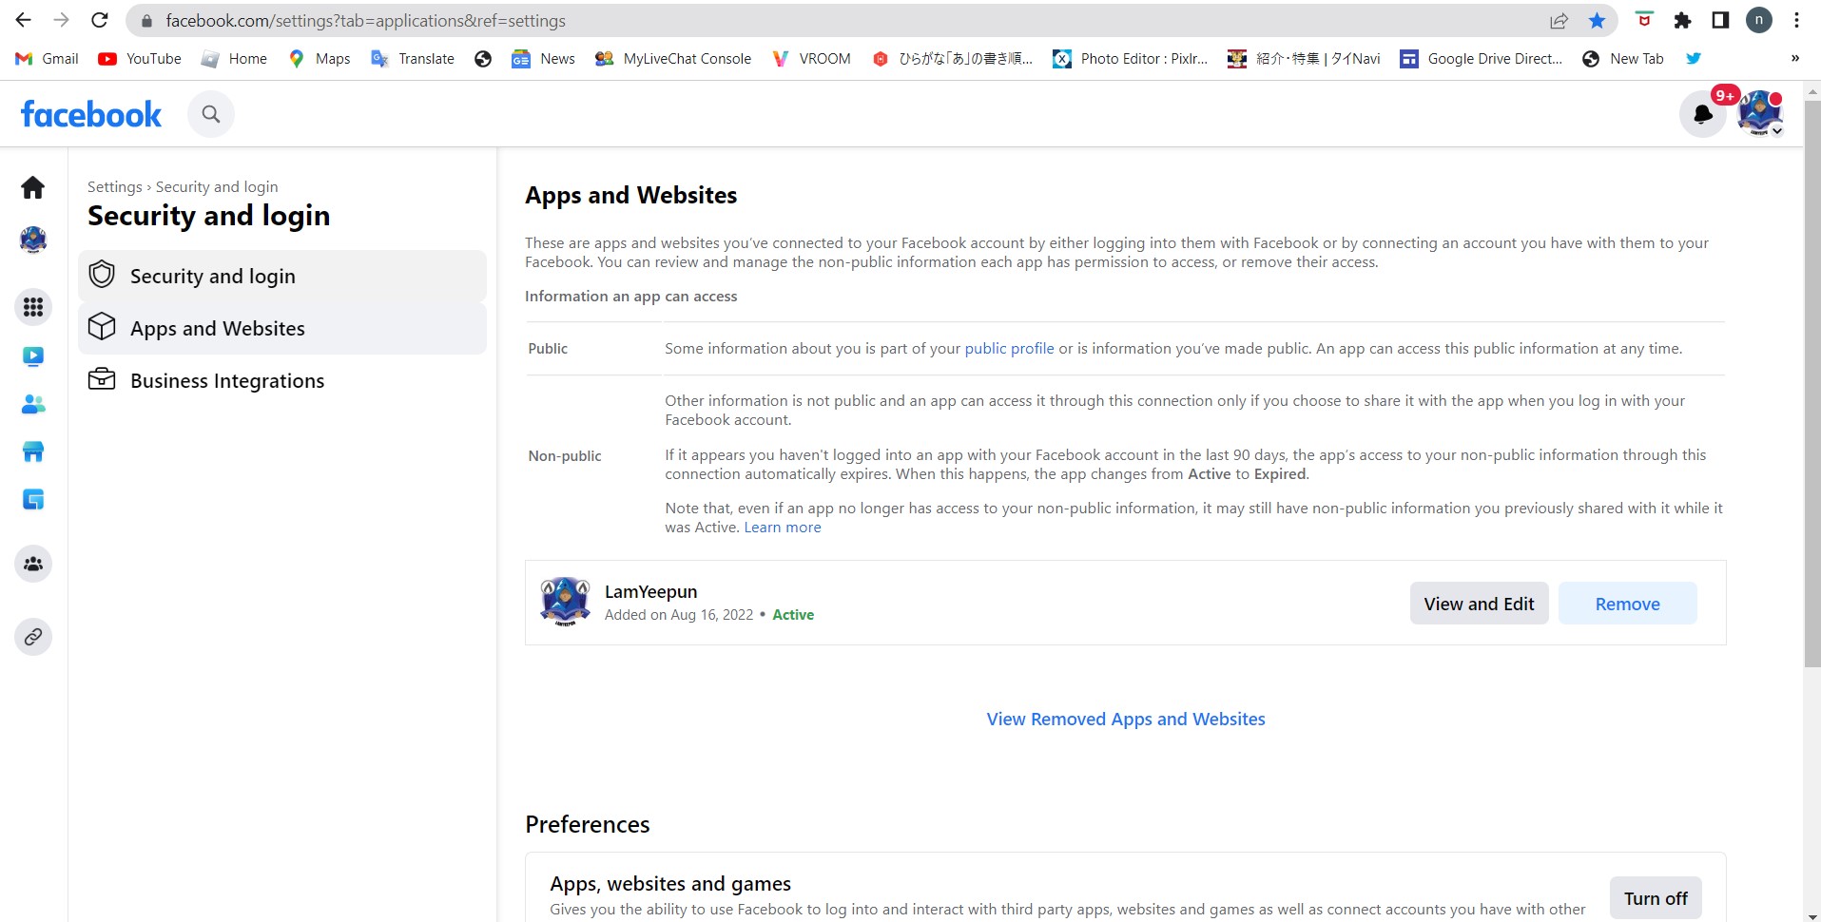The height and width of the screenshot is (922, 1821).
Task: Open the News bookmark
Action: pyautogui.click(x=543, y=59)
